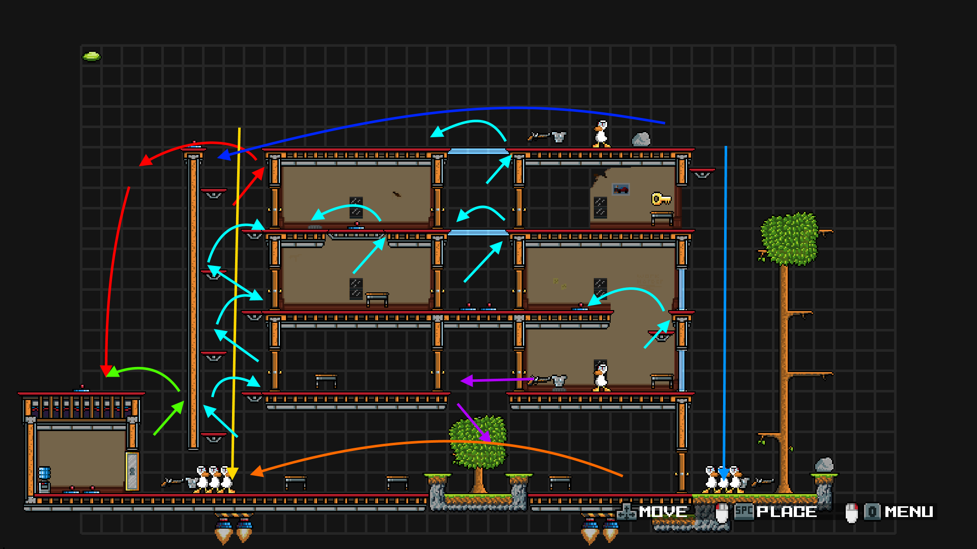Viewport: 977px width, 549px height.
Task: Click the framed picture on the wall
Action: 620,189
